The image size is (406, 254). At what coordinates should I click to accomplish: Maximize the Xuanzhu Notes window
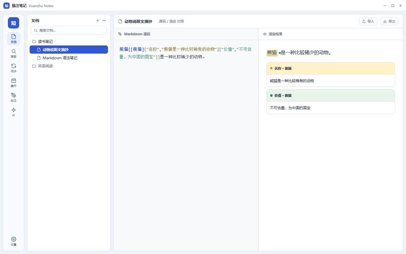(x=393, y=6)
